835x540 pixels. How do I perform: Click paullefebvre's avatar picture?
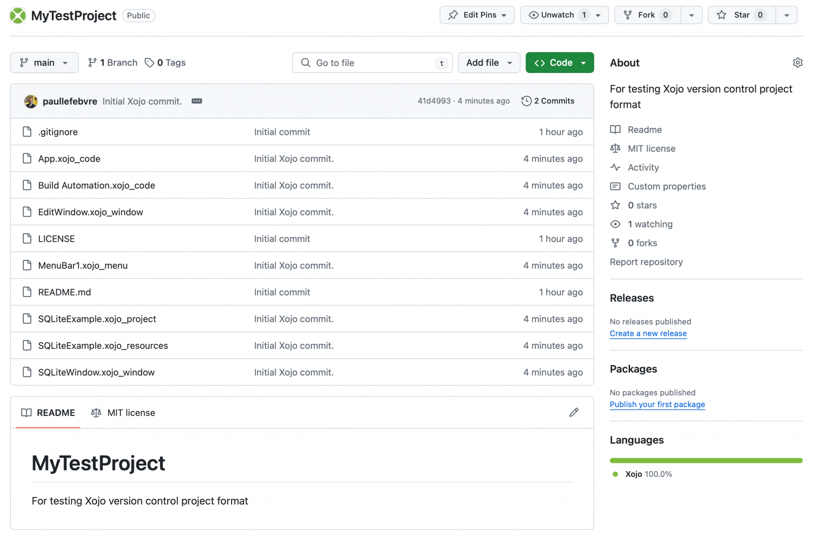tap(31, 101)
